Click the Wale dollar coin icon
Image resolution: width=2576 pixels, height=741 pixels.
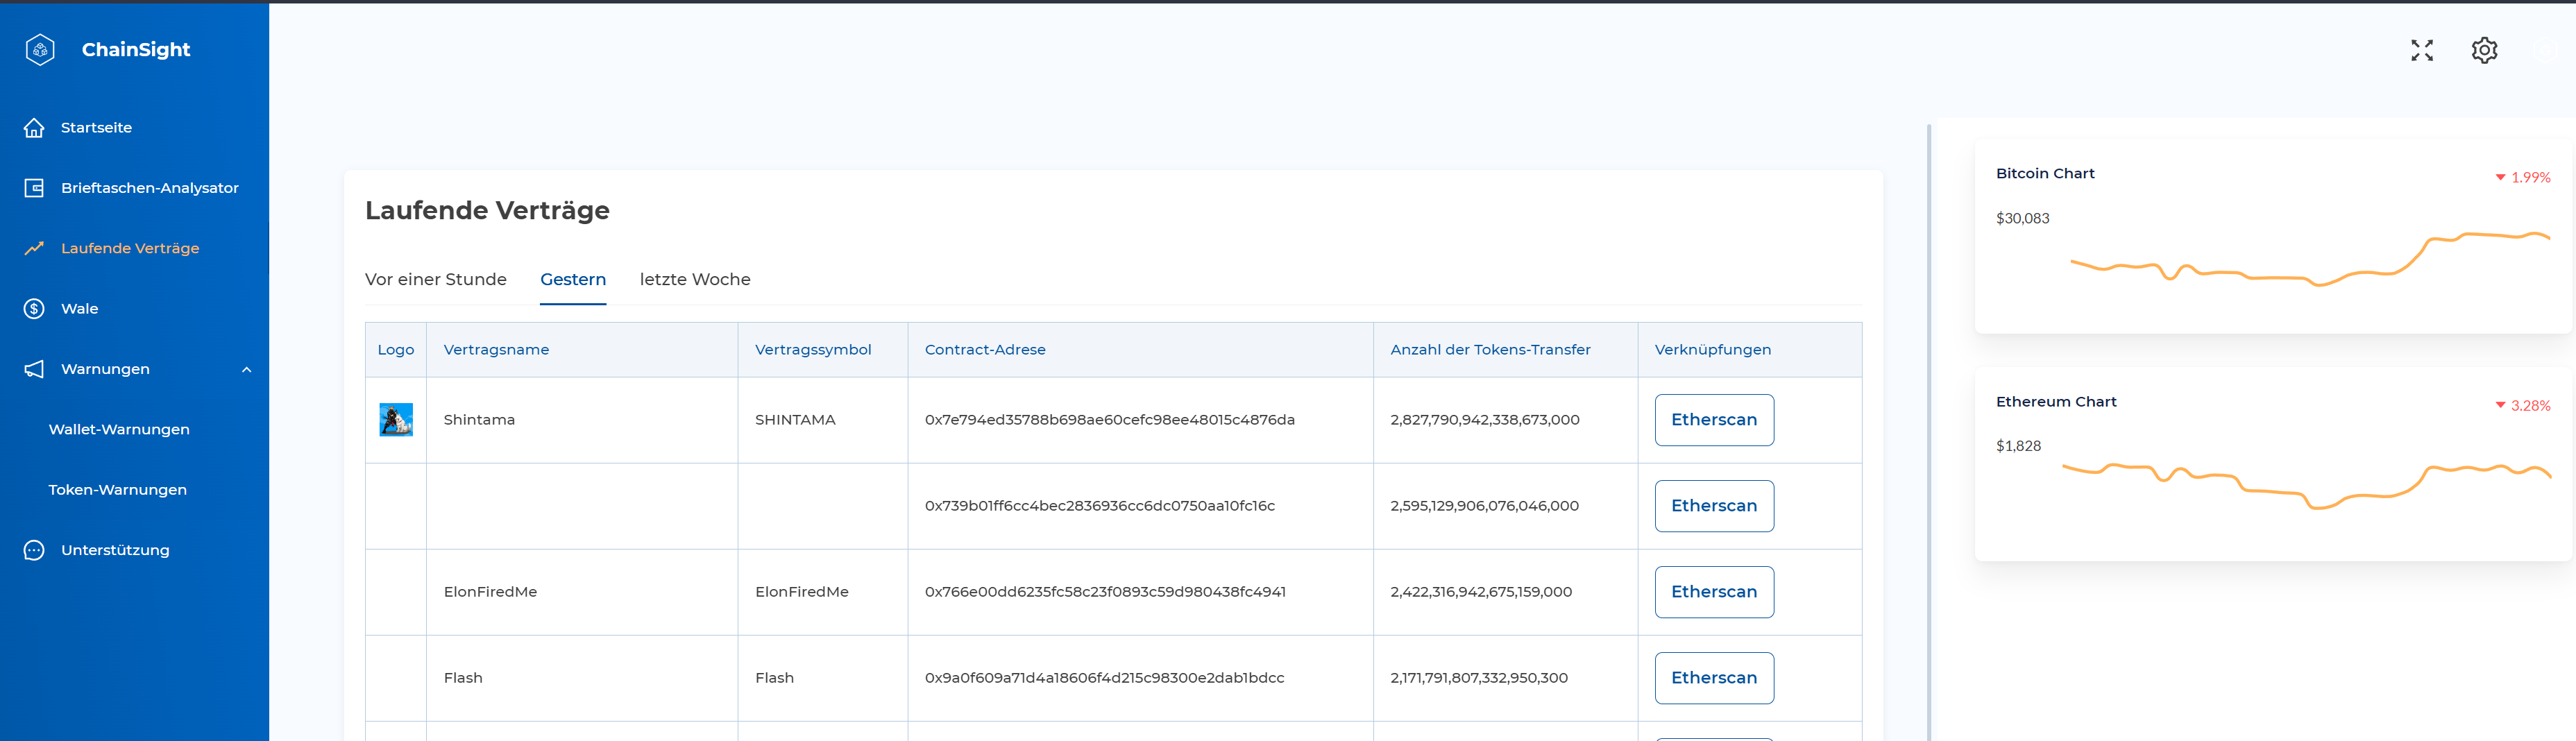point(34,309)
